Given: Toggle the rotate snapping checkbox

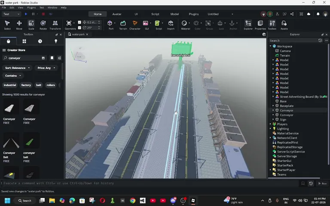Looking at the screenshot, I should point(79,27).
